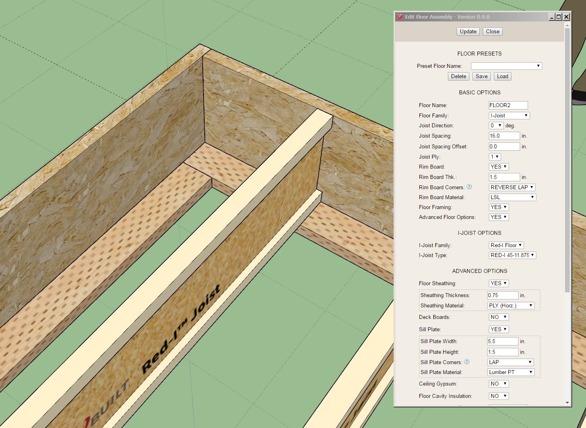Open the I-Joist Family dropdown

point(506,245)
